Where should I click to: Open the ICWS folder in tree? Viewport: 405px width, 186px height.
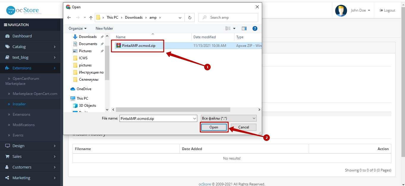83,58
